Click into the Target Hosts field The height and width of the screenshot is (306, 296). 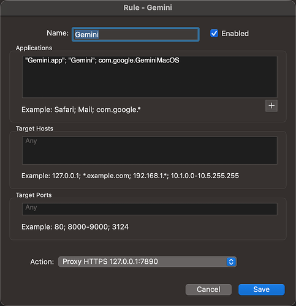150,151
